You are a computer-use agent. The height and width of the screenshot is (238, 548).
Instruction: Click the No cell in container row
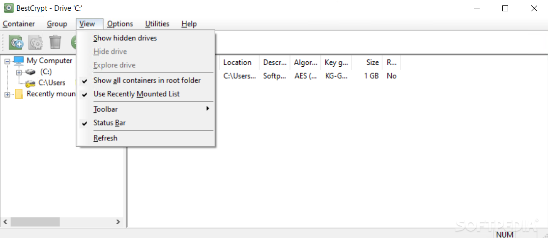391,76
